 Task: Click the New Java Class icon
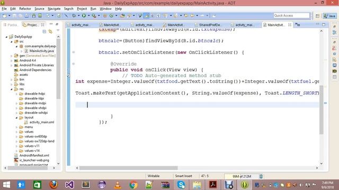(111, 15)
